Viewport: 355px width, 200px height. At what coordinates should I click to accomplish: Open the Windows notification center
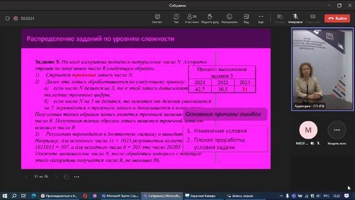347,196
